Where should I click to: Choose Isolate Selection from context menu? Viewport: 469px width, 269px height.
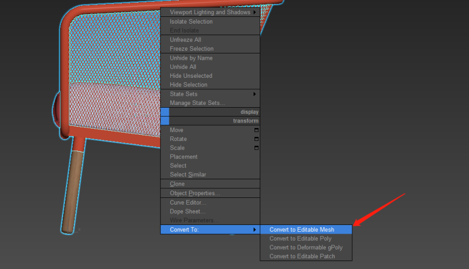click(210, 21)
